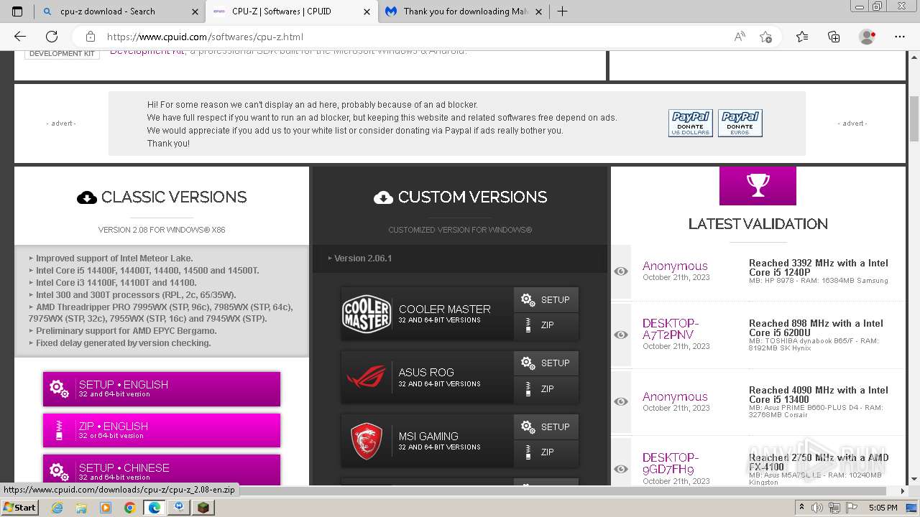Image resolution: width=920 pixels, height=517 pixels.
Task: Click the ASUS ROG logo
Action: [367, 377]
